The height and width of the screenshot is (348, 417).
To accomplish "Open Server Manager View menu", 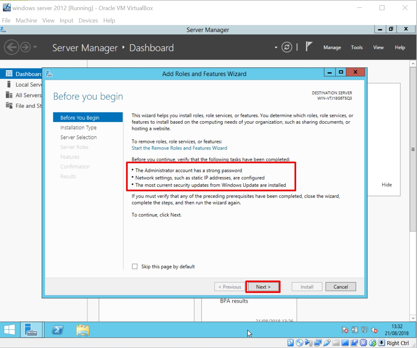I will click(378, 47).
